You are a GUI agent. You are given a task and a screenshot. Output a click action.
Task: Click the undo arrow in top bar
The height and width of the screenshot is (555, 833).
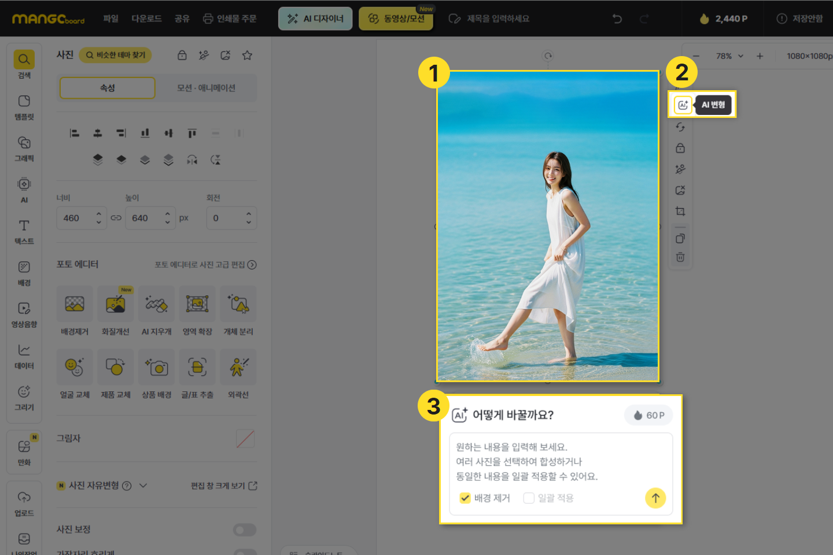(x=617, y=19)
